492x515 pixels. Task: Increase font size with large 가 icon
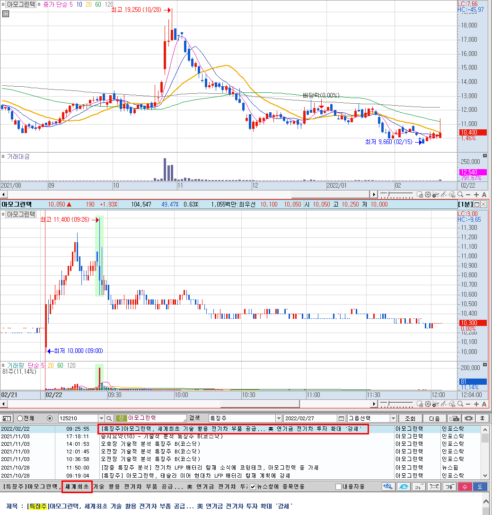(x=449, y=487)
